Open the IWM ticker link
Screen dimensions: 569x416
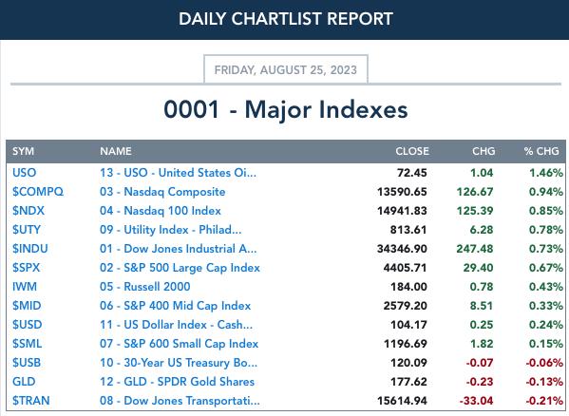coord(25,287)
